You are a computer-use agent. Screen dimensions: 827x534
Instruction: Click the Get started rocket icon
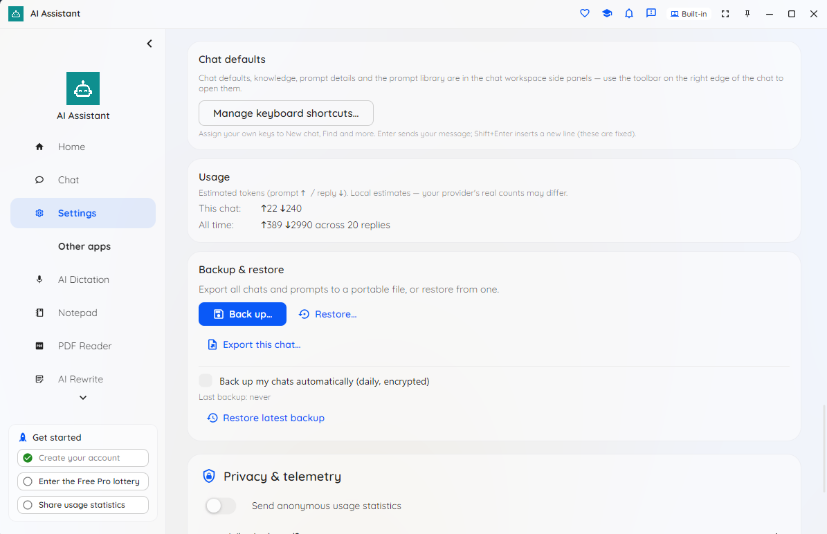(23, 438)
